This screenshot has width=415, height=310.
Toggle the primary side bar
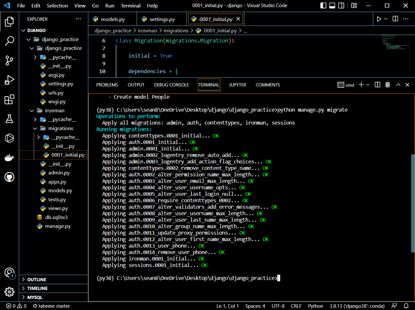323,6
